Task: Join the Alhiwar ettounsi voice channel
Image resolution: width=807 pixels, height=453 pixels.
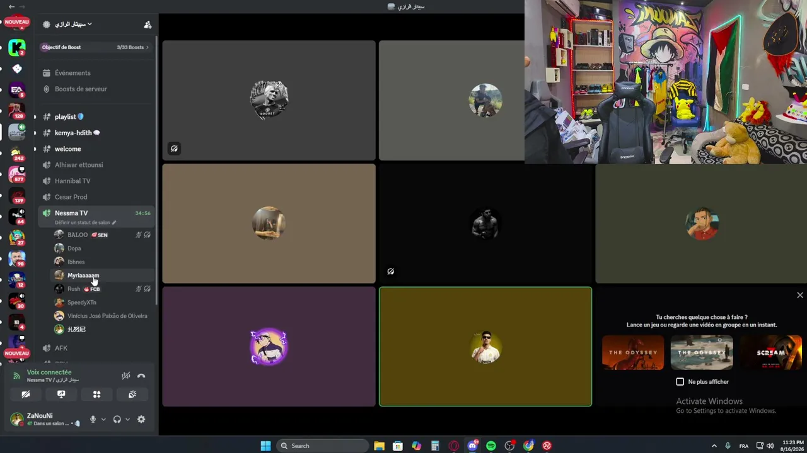Action: coord(96,165)
